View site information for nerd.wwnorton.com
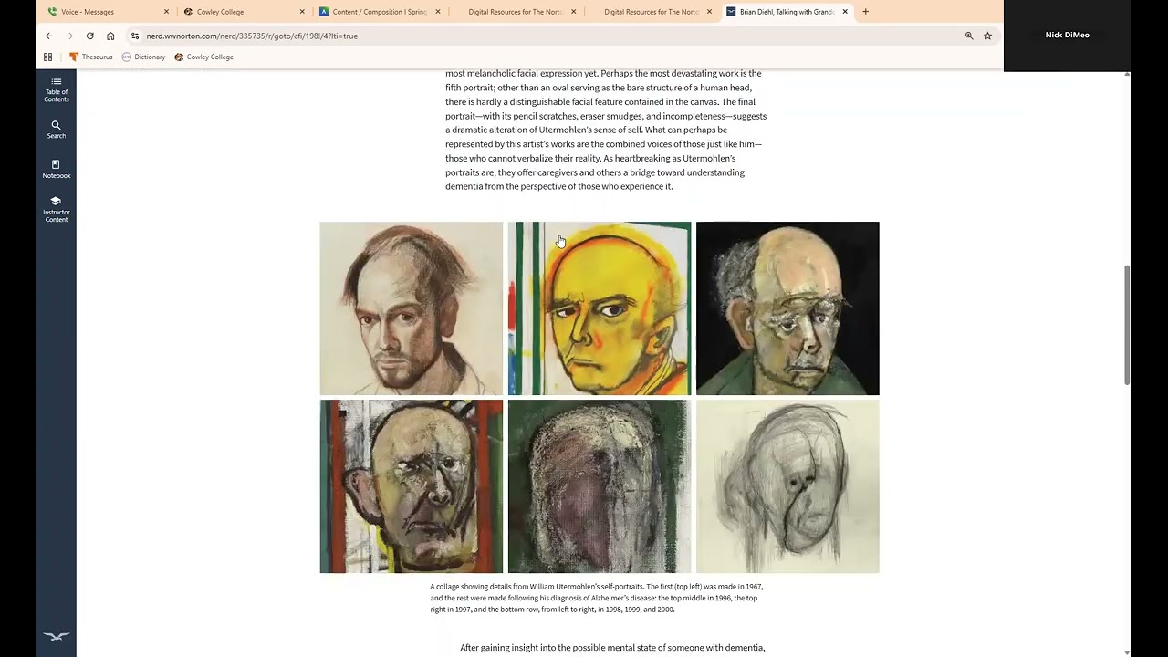The height and width of the screenshot is (657, 1168). (x=135, y=36)
